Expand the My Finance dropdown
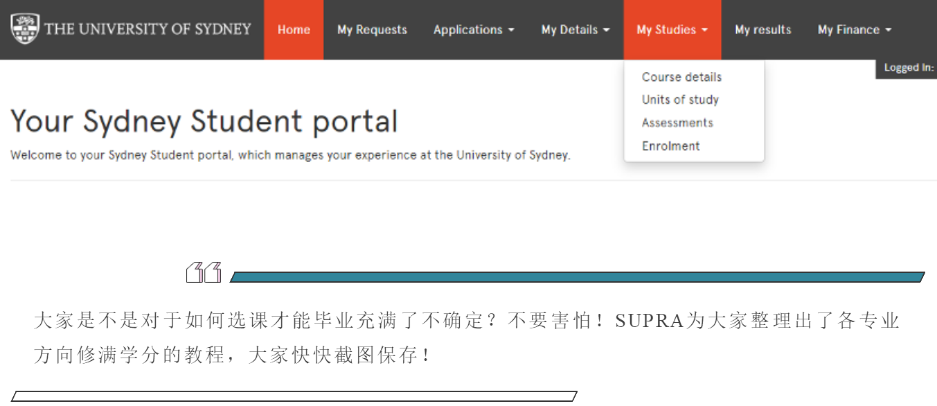 point(854,30)
